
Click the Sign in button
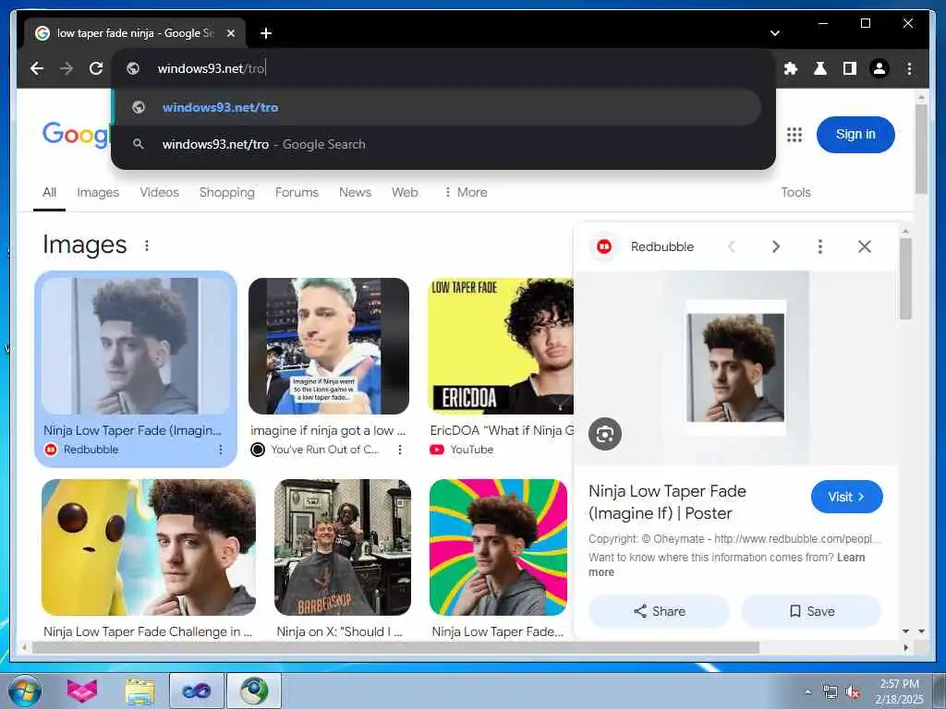(855, 135)
